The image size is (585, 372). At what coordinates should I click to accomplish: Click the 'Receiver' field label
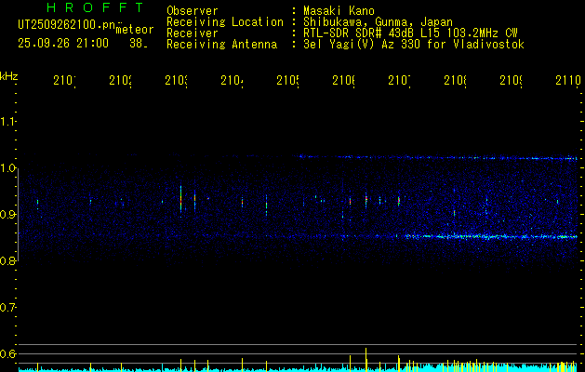pyautogui.click(x=193, y=33)
